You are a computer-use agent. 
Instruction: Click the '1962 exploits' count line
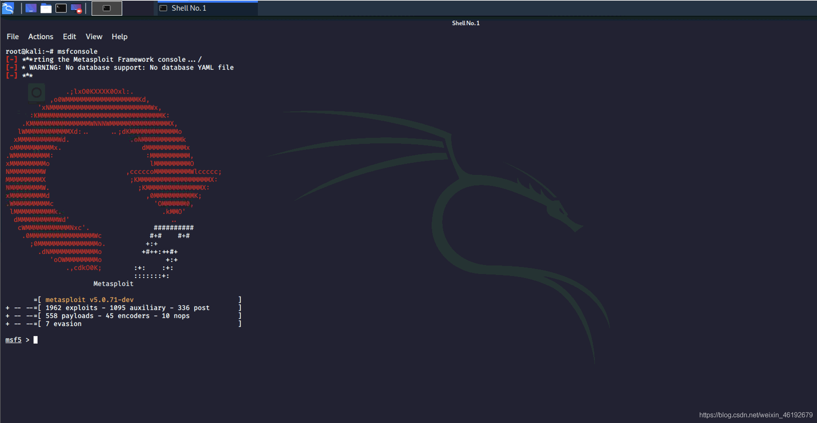(x=127, y=308)
